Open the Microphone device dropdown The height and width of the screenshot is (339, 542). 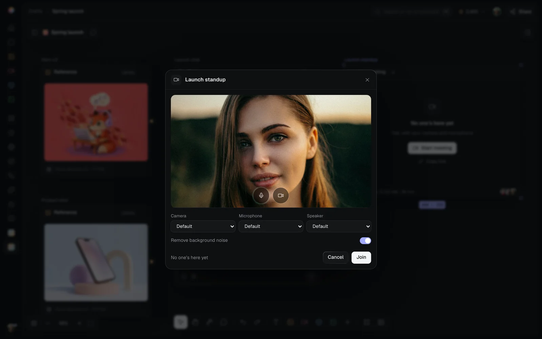click(271, 226)
